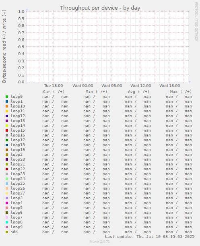Viewport: 200px width, 246px height.
Task: Click the loop8 cyan legend swatch
Action: pyautogui.click(x=7, y=222)
